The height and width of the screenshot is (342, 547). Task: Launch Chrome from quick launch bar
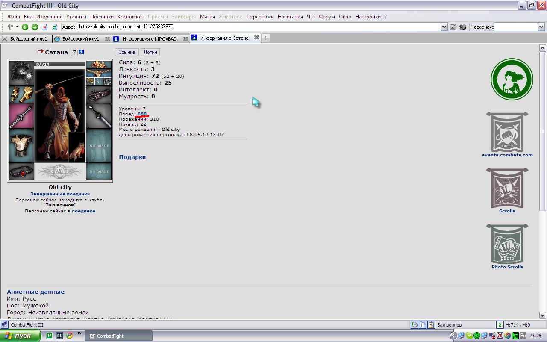(x=69, y=336)
